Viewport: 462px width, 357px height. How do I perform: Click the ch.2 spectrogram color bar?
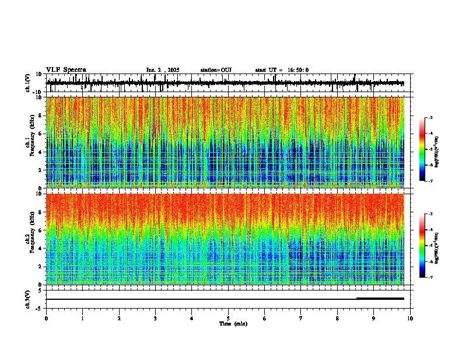pyautogui.click(x=422, y=246)
